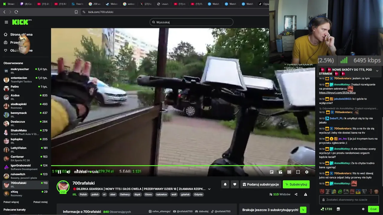Switch to 200 us Google tab
Screen dimensions: 383x215
click(95, 4)
